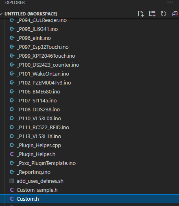Viewport: 179px width, 206px height.
Task: Open Explorer views and more actions menu
Action: coord(170,2)
